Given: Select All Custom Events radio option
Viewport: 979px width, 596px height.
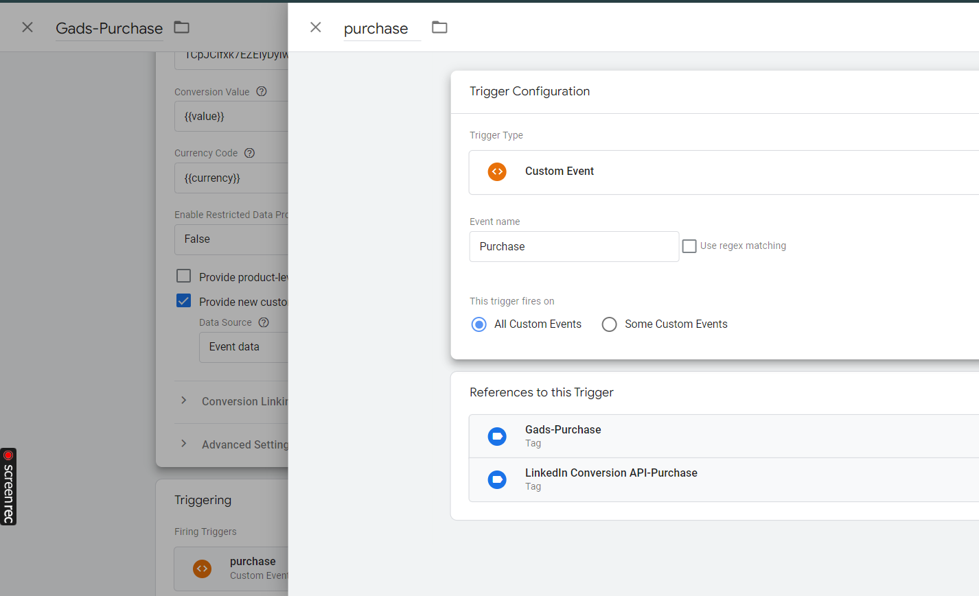Looking at the screenshot, I should tap(479, 324).
